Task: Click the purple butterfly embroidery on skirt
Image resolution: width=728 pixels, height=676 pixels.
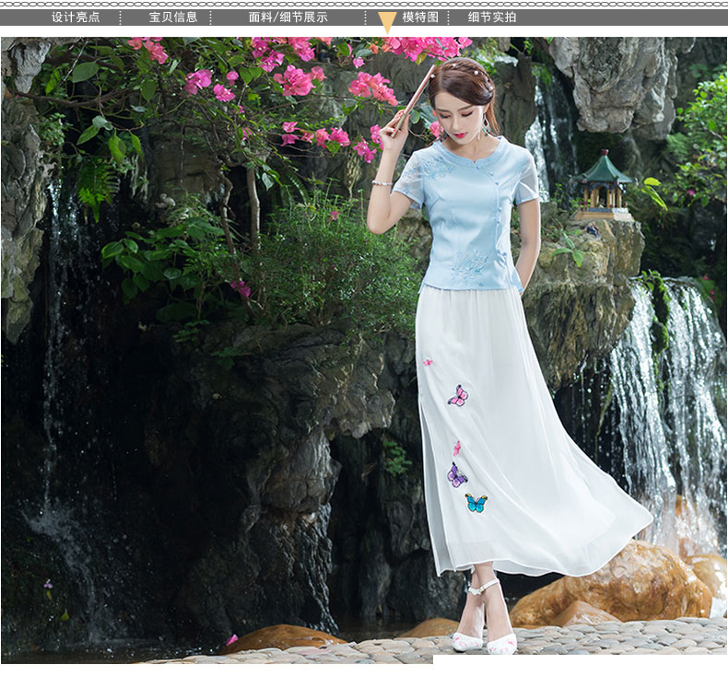Action: [x=456, y=475]
